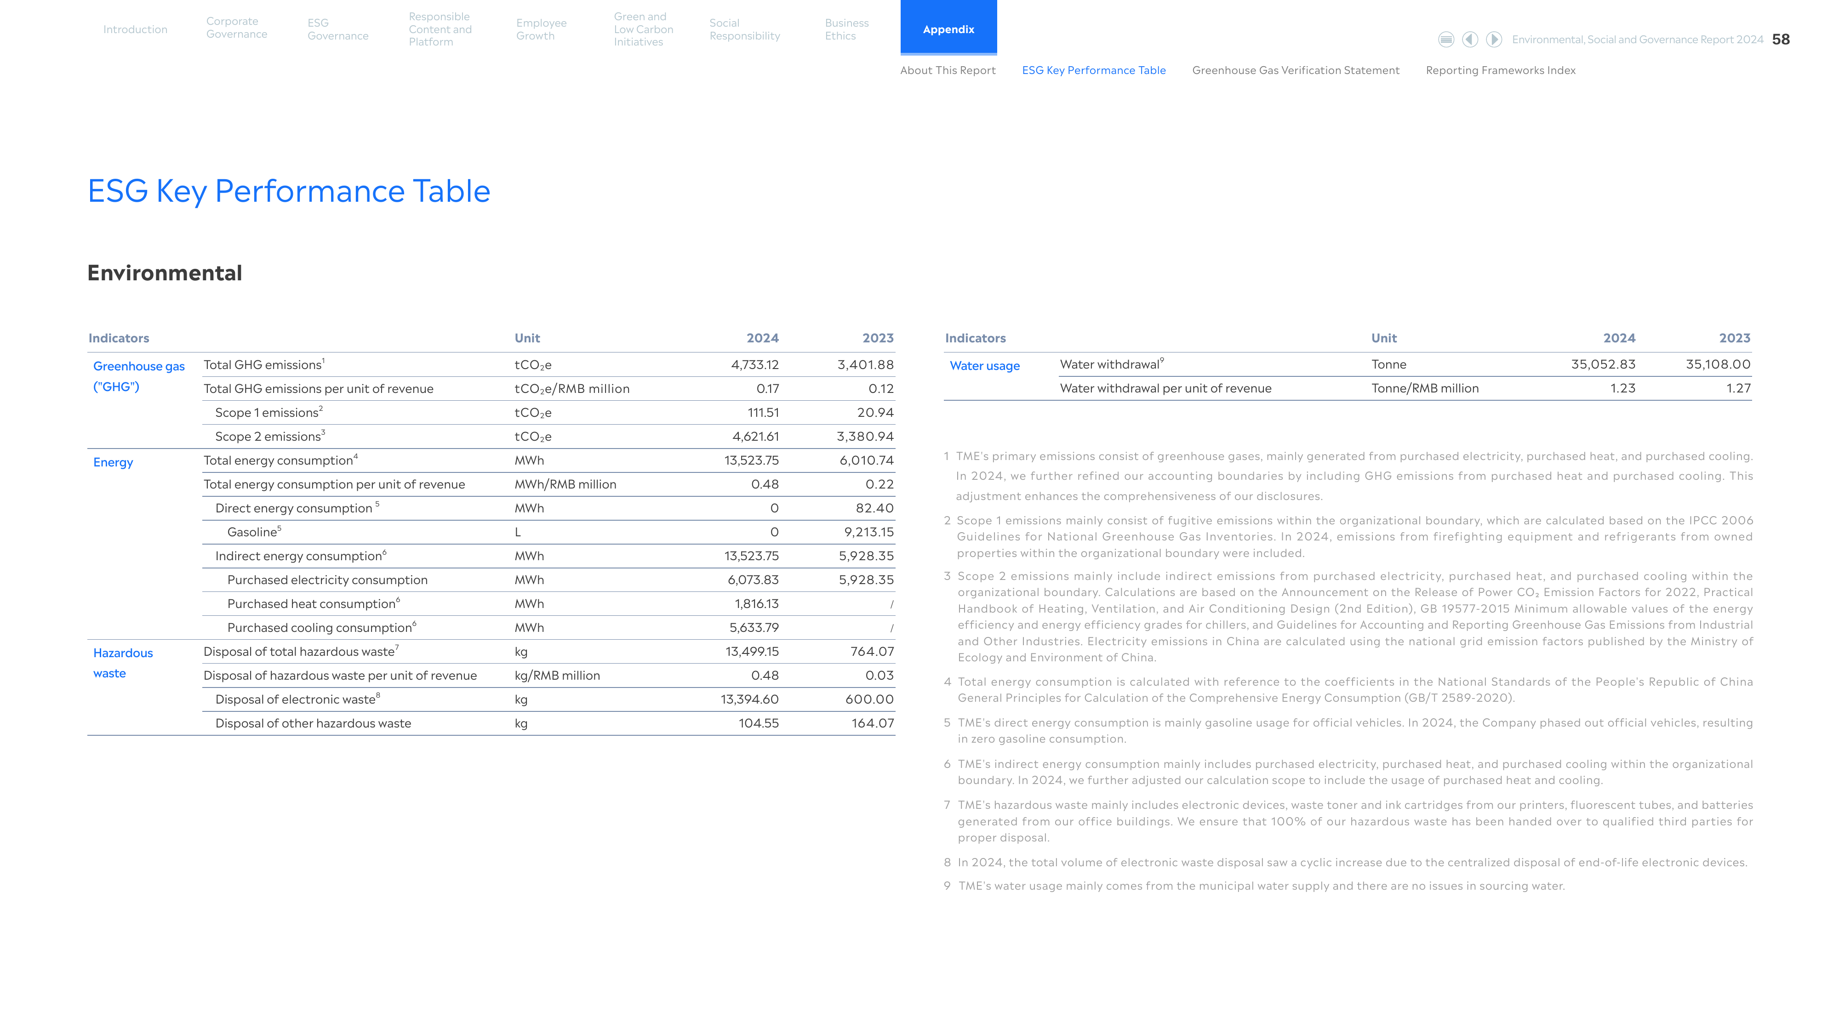Screen dimensions: 1839x1034
Task: Click the Scope 1 emissions row label
Action: pos(269,413)
